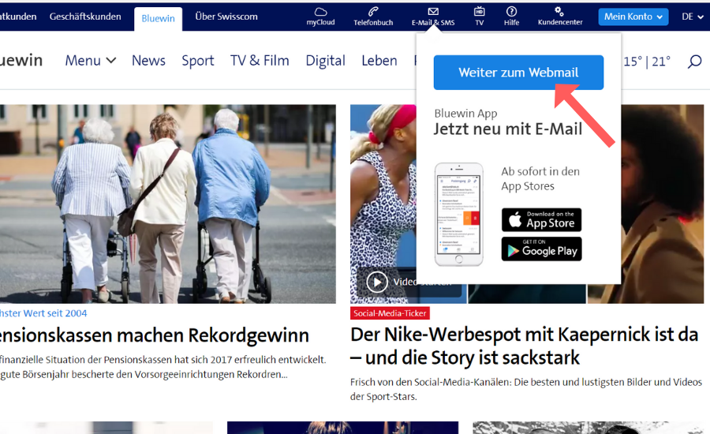Click Weiter zum Webmail button
710x434 pixels.
coord(518,73)
